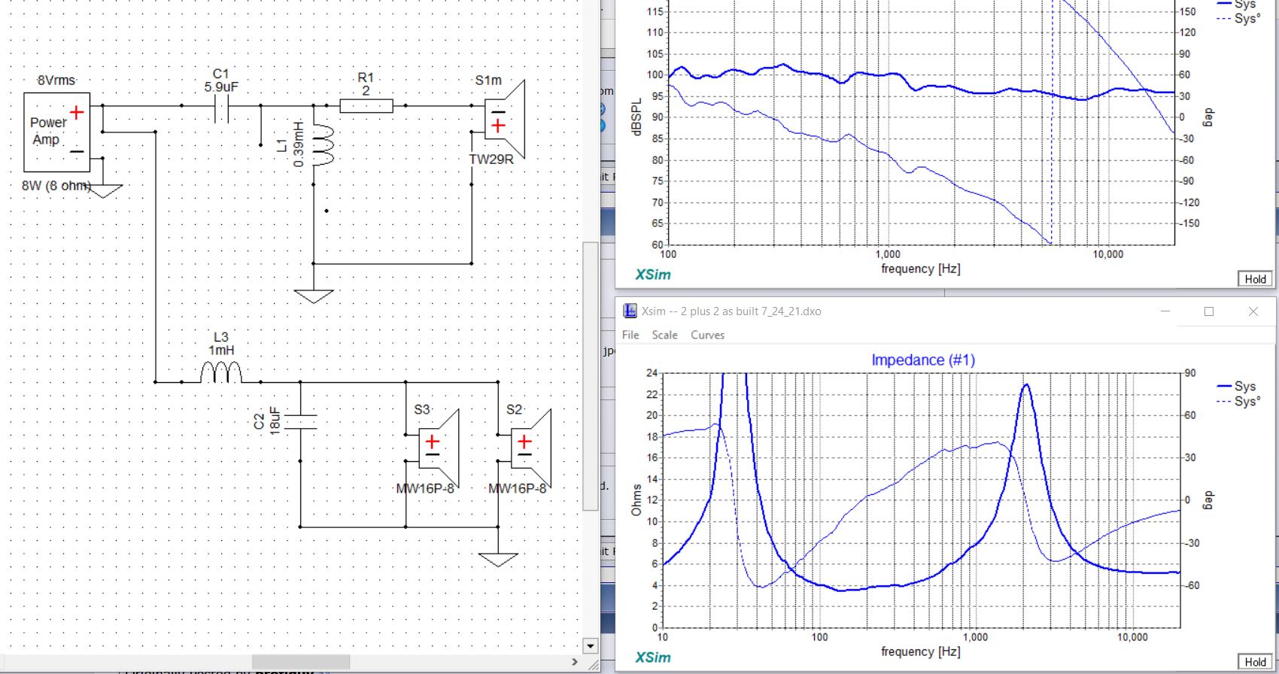
Task: Open Scale menu in Impedance window
Action: tap(664, 335)
